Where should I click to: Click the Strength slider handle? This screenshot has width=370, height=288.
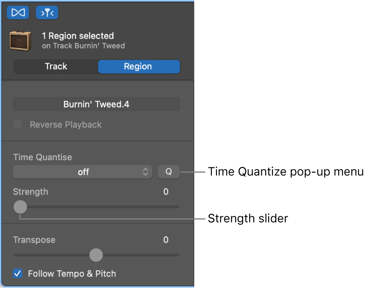(20, 207)
